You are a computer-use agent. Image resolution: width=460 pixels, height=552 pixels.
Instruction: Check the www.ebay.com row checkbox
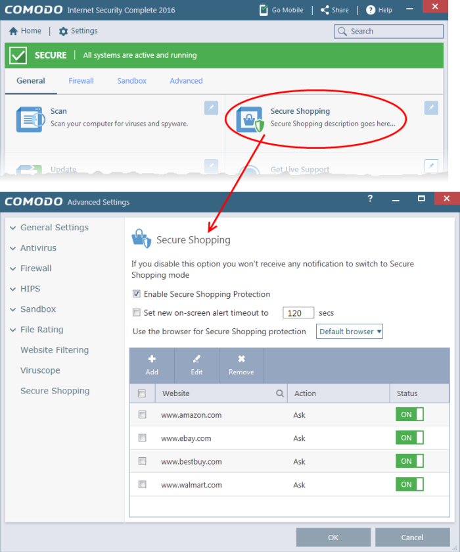tap(143, 438)
